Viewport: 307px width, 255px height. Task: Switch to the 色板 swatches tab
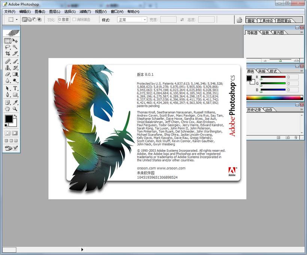click(261, 71)
